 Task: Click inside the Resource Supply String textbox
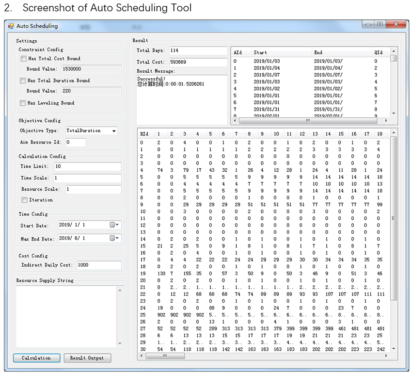click(66, 316)
